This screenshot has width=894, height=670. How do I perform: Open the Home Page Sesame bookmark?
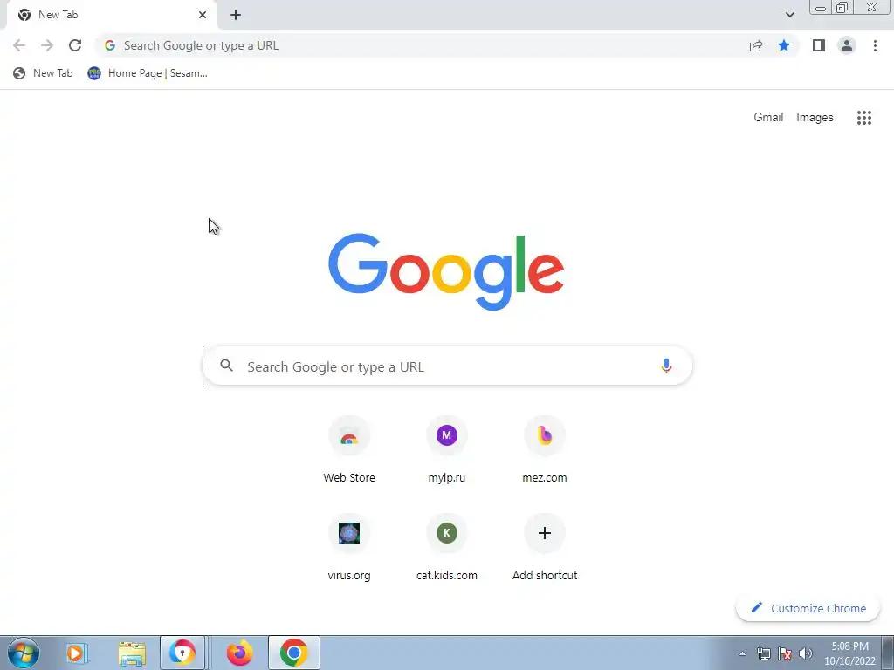click(147, 73)
